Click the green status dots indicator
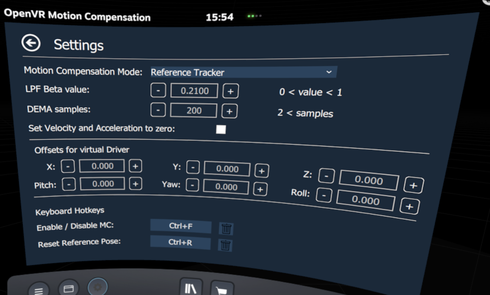The height and width of the screenshot is (295, 490). (x=254, y=16)
